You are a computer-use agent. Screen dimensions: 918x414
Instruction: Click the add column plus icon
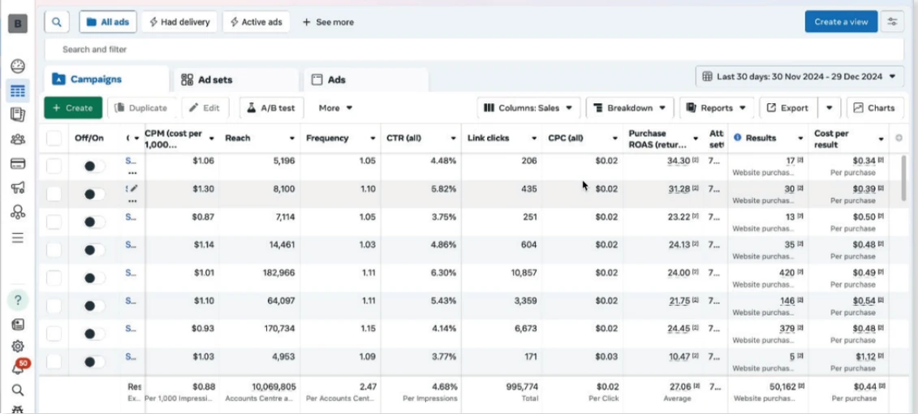tap(899, 138)
